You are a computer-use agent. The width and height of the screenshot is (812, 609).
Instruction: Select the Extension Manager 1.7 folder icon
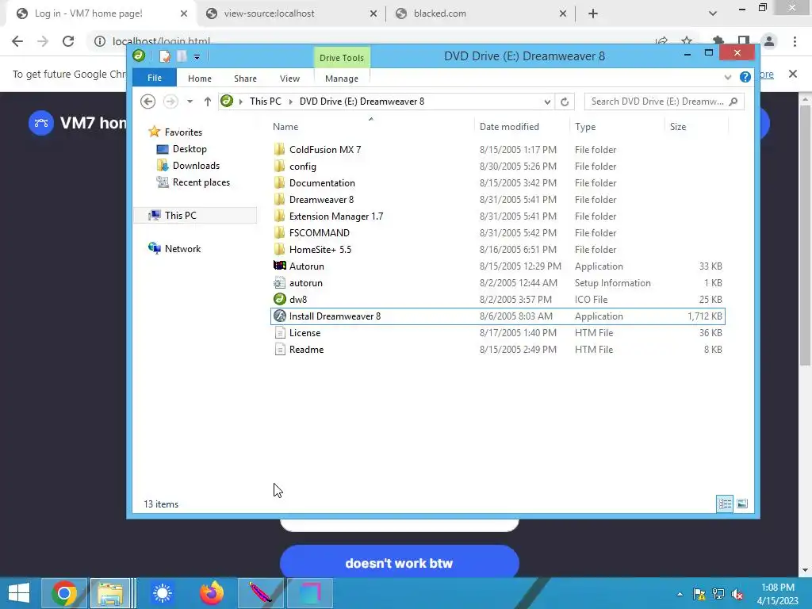[279, 216]
